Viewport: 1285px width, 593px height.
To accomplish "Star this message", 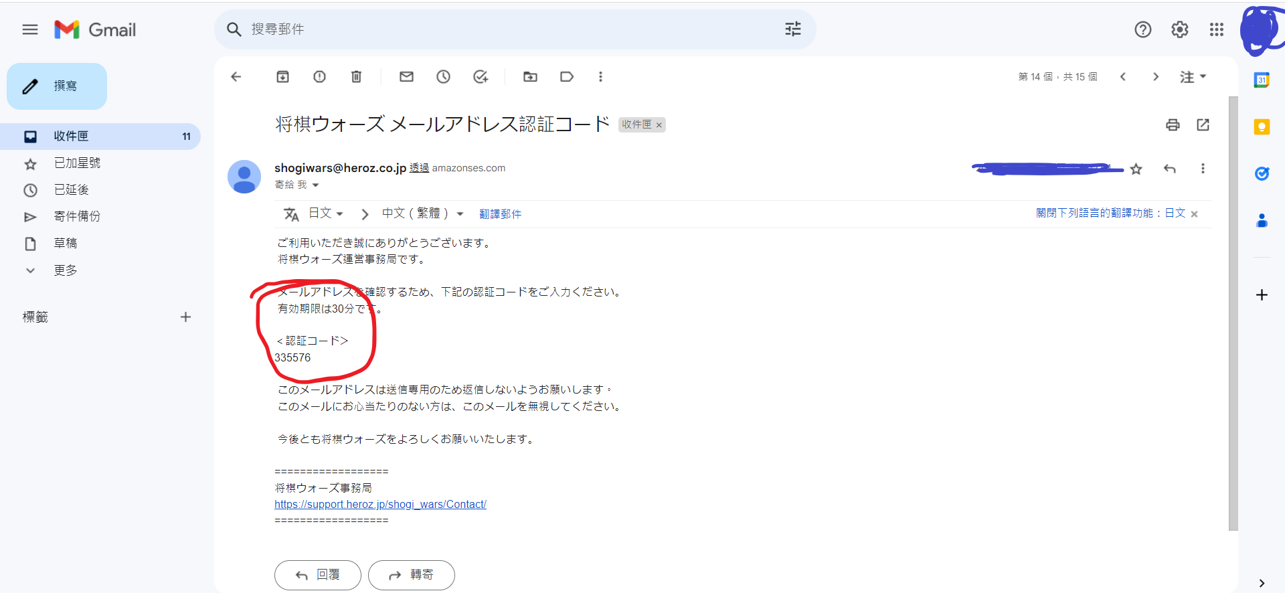I will 1136,169.
